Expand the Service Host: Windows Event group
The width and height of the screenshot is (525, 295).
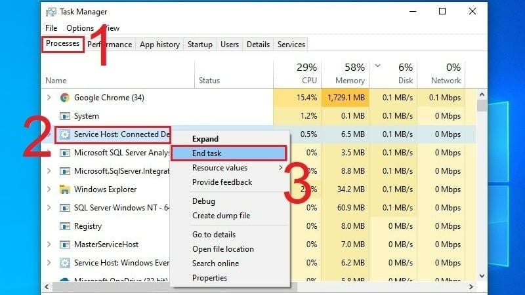click(49, 263)
